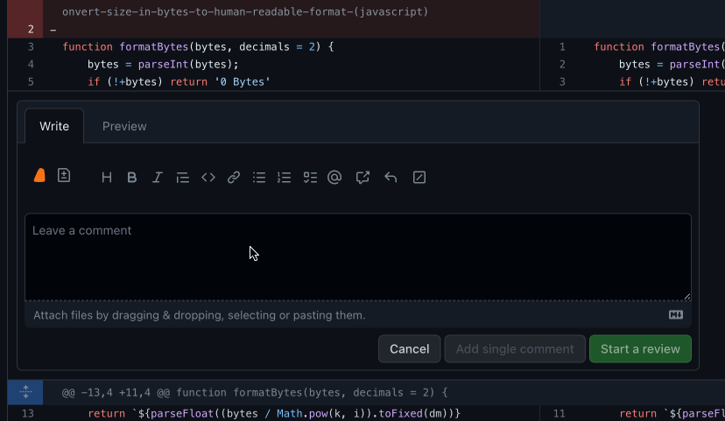This screenshot has width=725, height=421.
Task: Open slash commands menu icon
Action: coord(419,178)
